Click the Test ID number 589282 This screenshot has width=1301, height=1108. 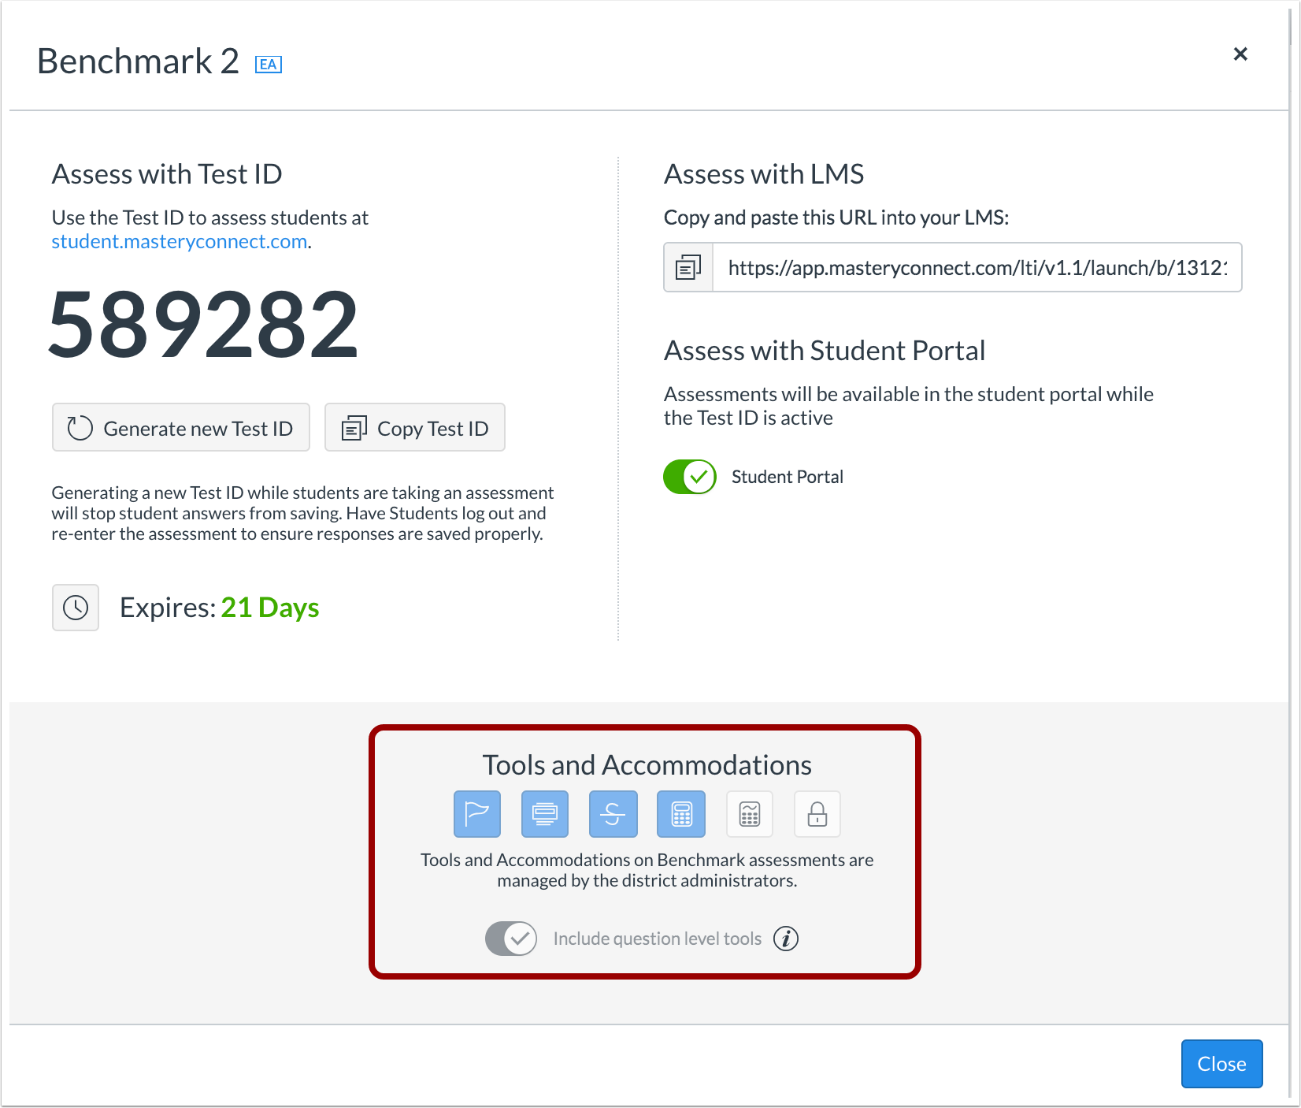pos(203,325)
